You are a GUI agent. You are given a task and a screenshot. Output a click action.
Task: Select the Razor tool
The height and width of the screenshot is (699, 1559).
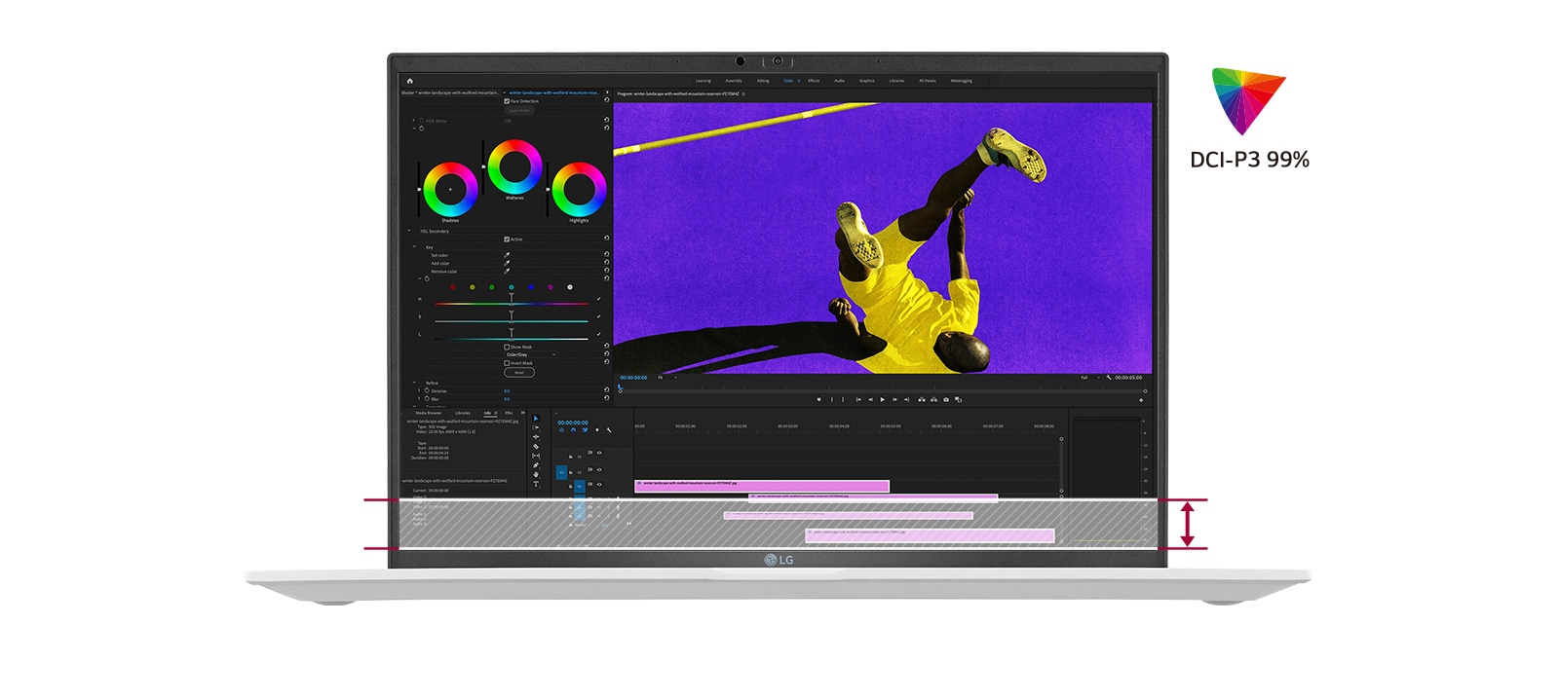tap(536, 447)
